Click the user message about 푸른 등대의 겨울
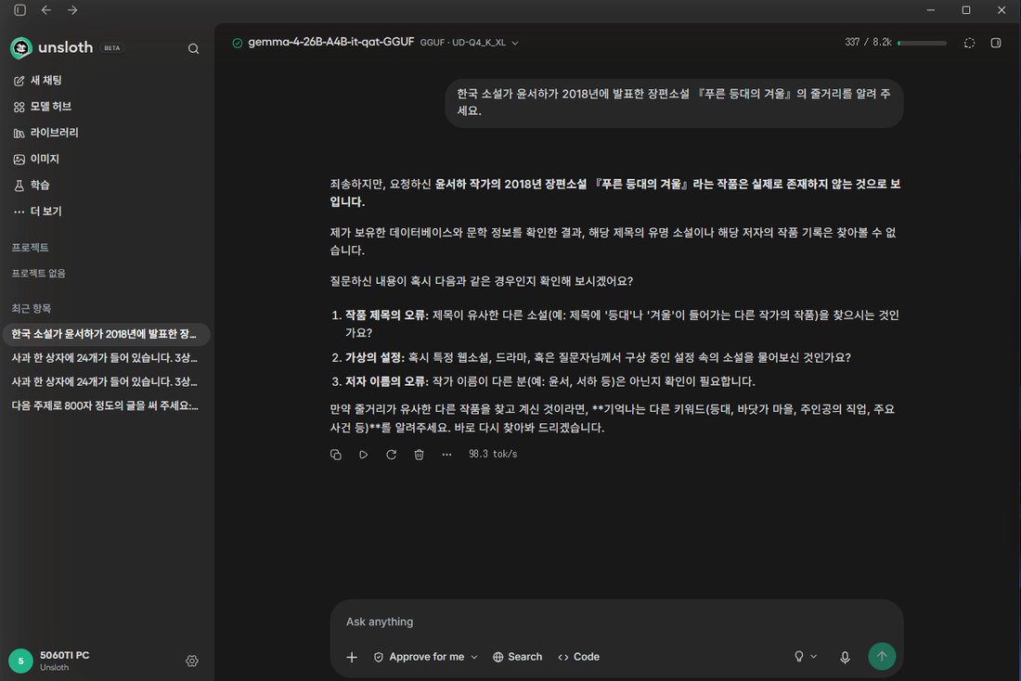The image size is (1021, 681). (x=674, y=102)
